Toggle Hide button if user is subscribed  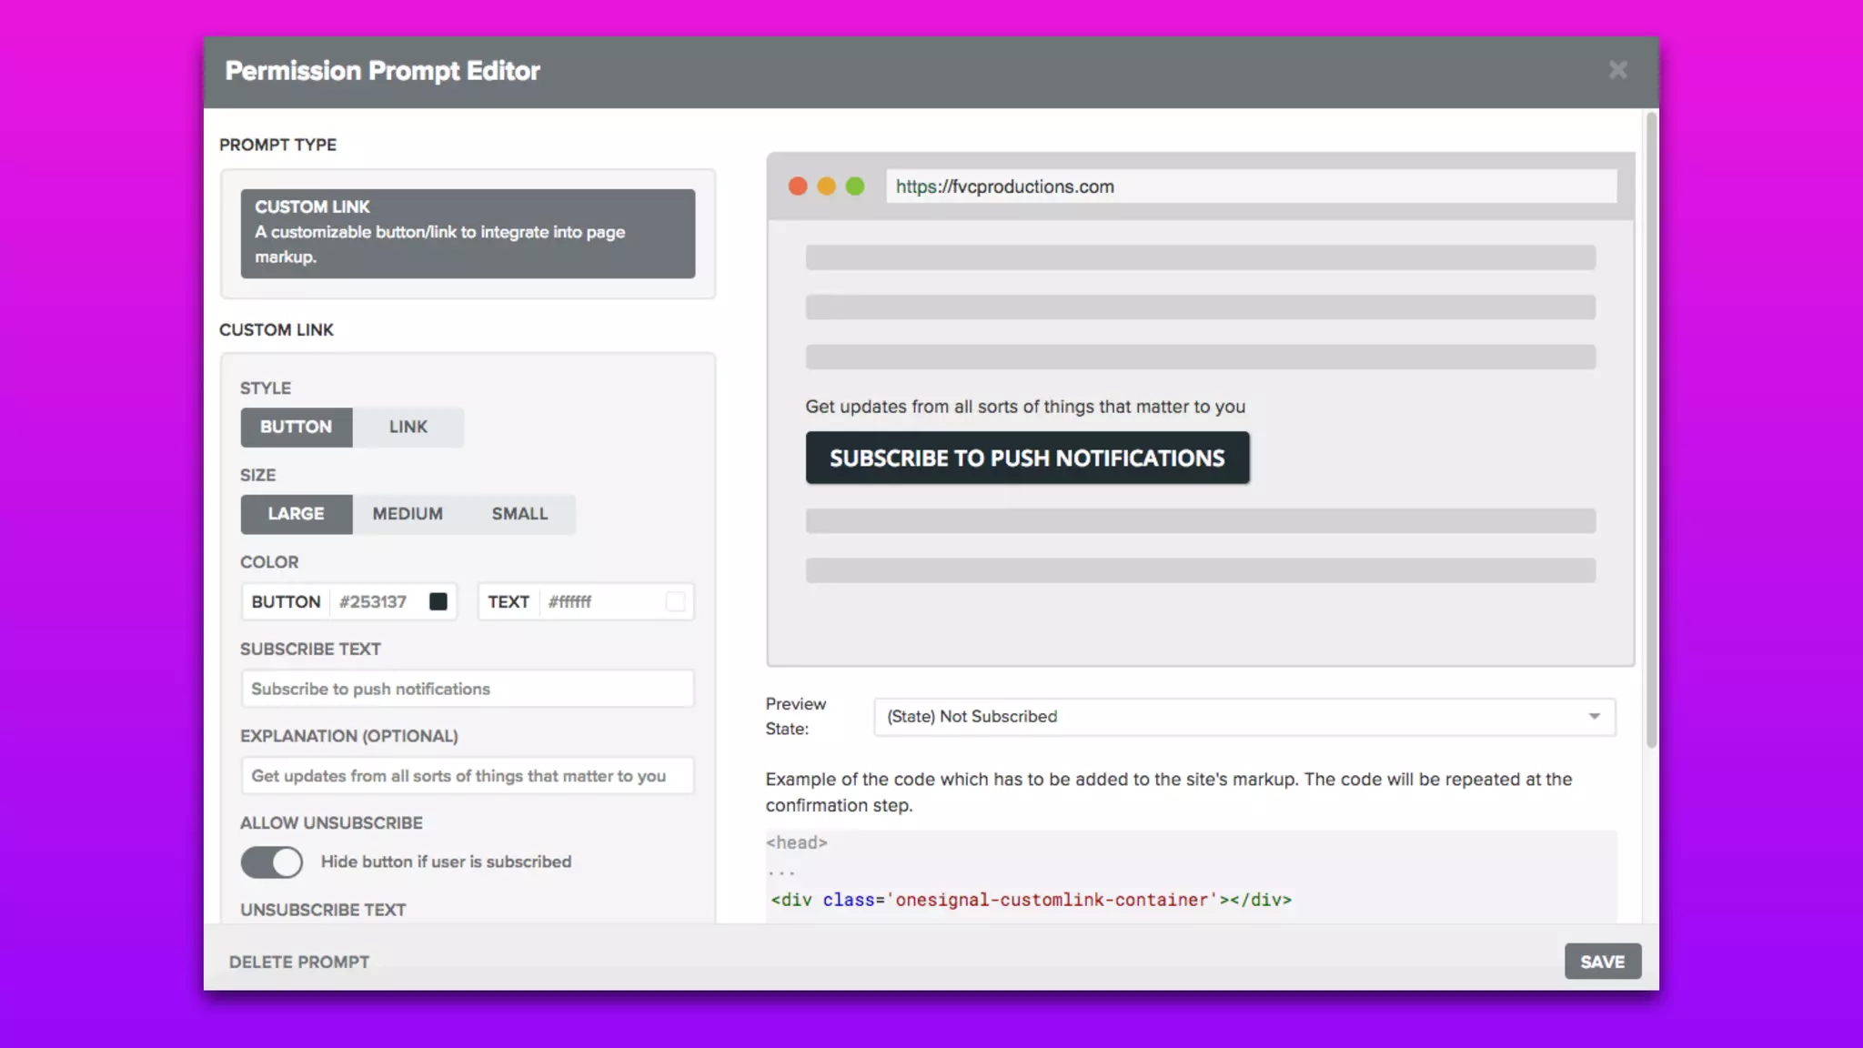pos(271,862)
